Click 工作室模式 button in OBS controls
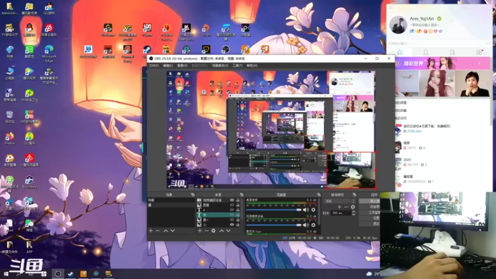This screenshot has height=279, width=496. pos(370,212)
